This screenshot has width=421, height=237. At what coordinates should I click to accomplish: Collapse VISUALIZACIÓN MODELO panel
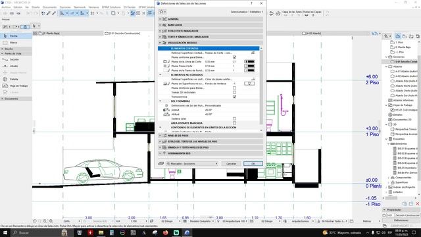coord(210,43)
